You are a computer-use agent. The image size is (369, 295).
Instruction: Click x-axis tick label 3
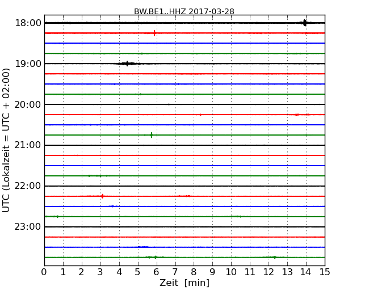pos(100,272)
